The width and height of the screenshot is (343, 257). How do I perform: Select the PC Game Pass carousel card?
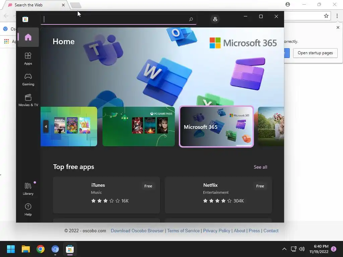pos(139,126)
